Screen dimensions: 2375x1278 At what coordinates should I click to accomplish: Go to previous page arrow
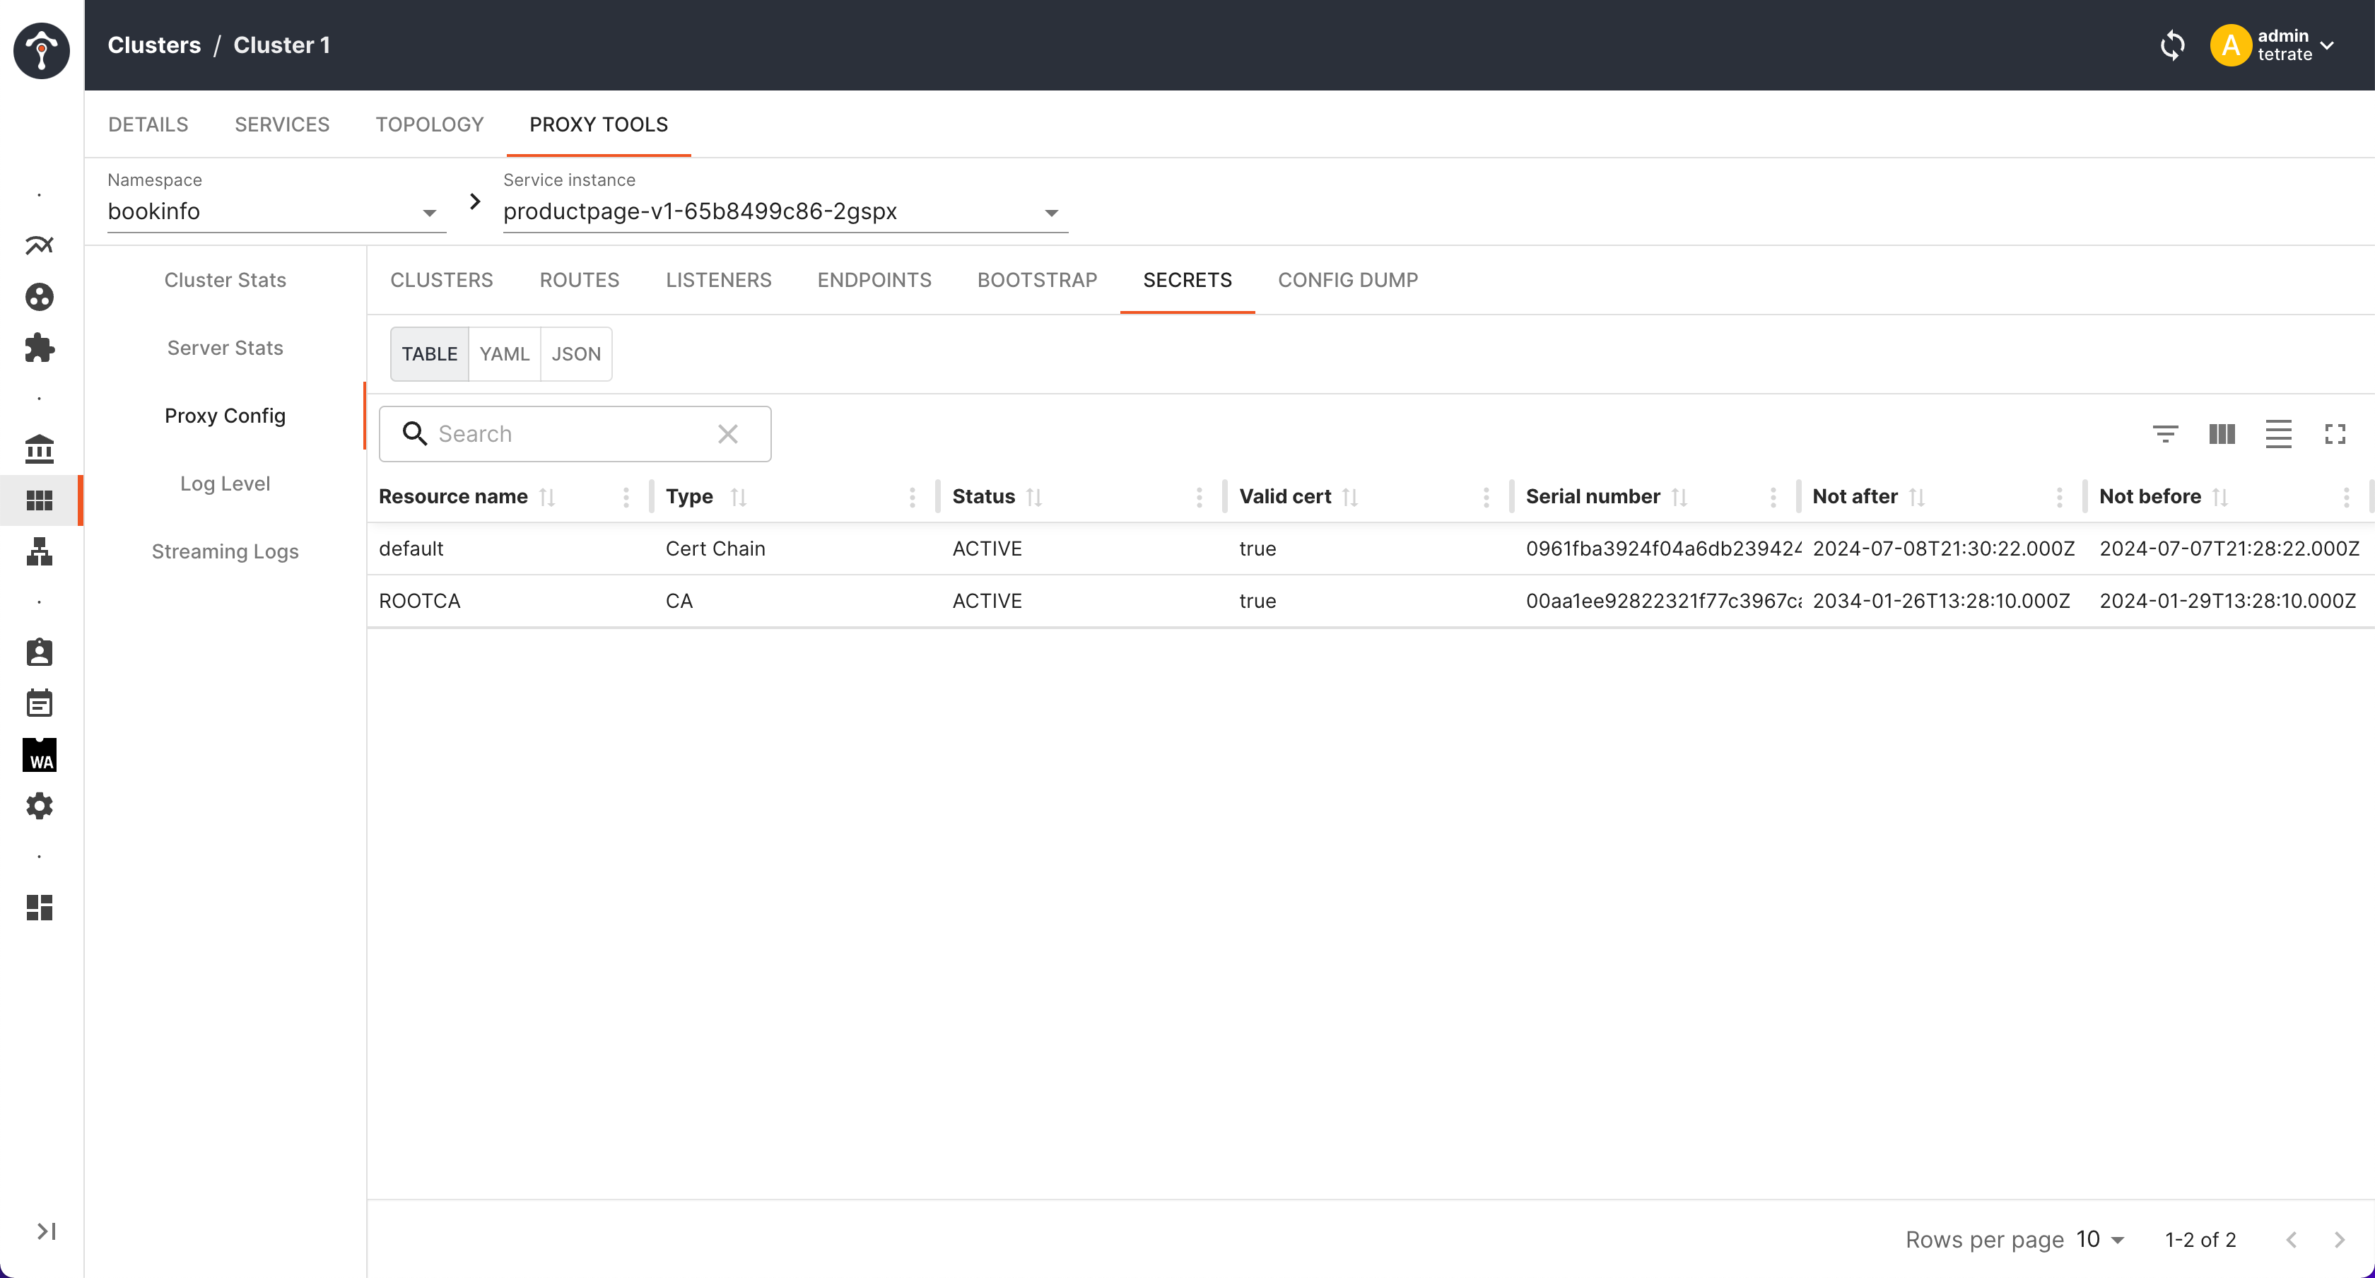coord(2292,1241)
